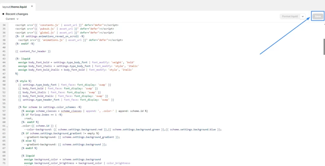Viewport: 325px width, 166px height.
Task: Click underlined scheme_classes on line 57
Action: tap(71, 111)
